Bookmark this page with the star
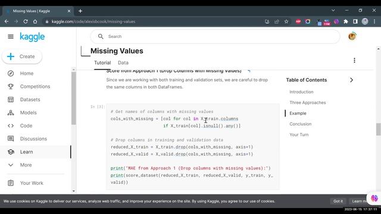The width and height of the screenshot is (381, 214). click(286, 21)
